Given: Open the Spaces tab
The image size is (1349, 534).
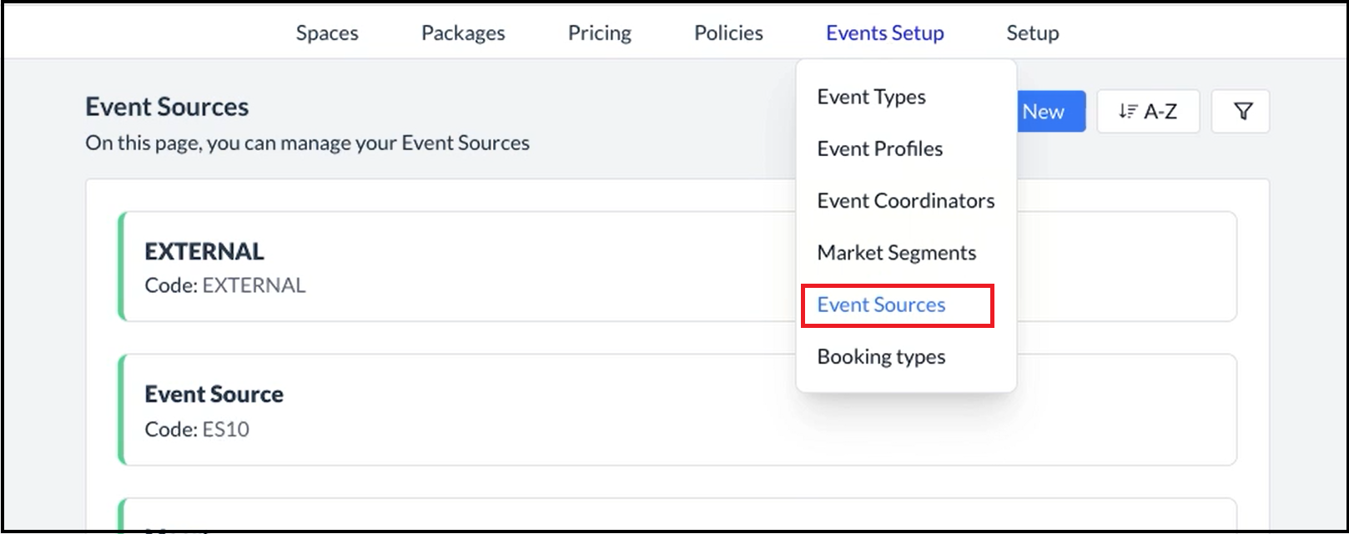Looking at the screenshot, I should (327, 33).
